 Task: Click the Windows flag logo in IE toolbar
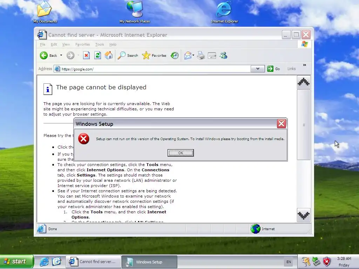click(x=305, y=44)
